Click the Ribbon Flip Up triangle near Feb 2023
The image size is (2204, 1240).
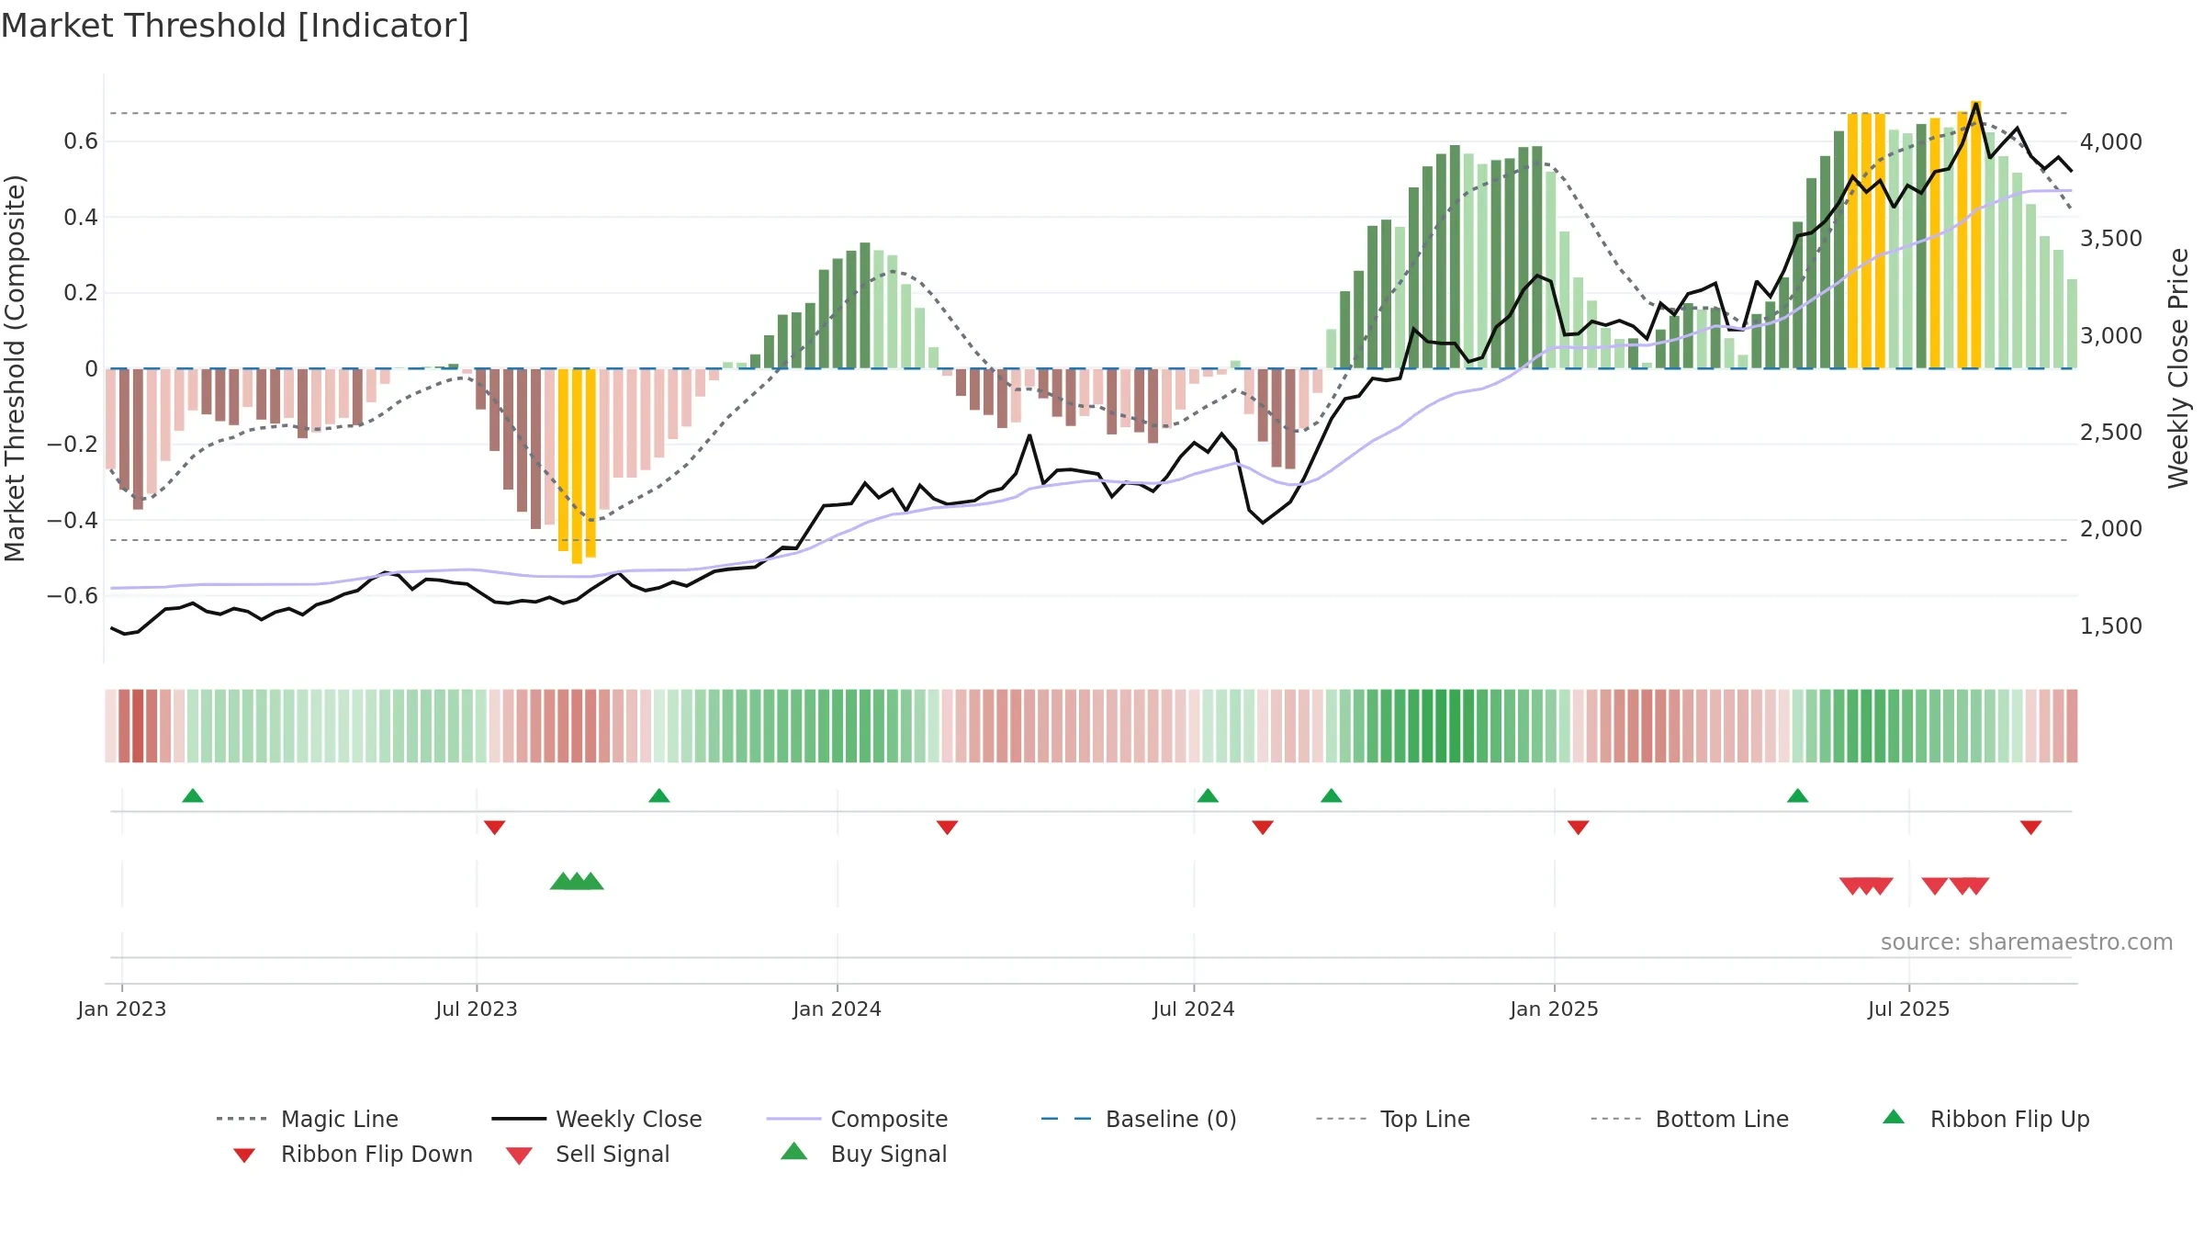pyautogui.click(x=193, y=795)
